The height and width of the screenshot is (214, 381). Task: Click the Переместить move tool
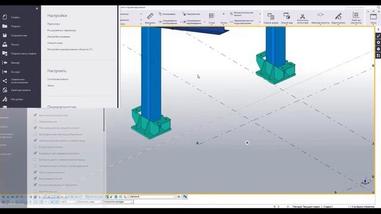coord(191,14)
